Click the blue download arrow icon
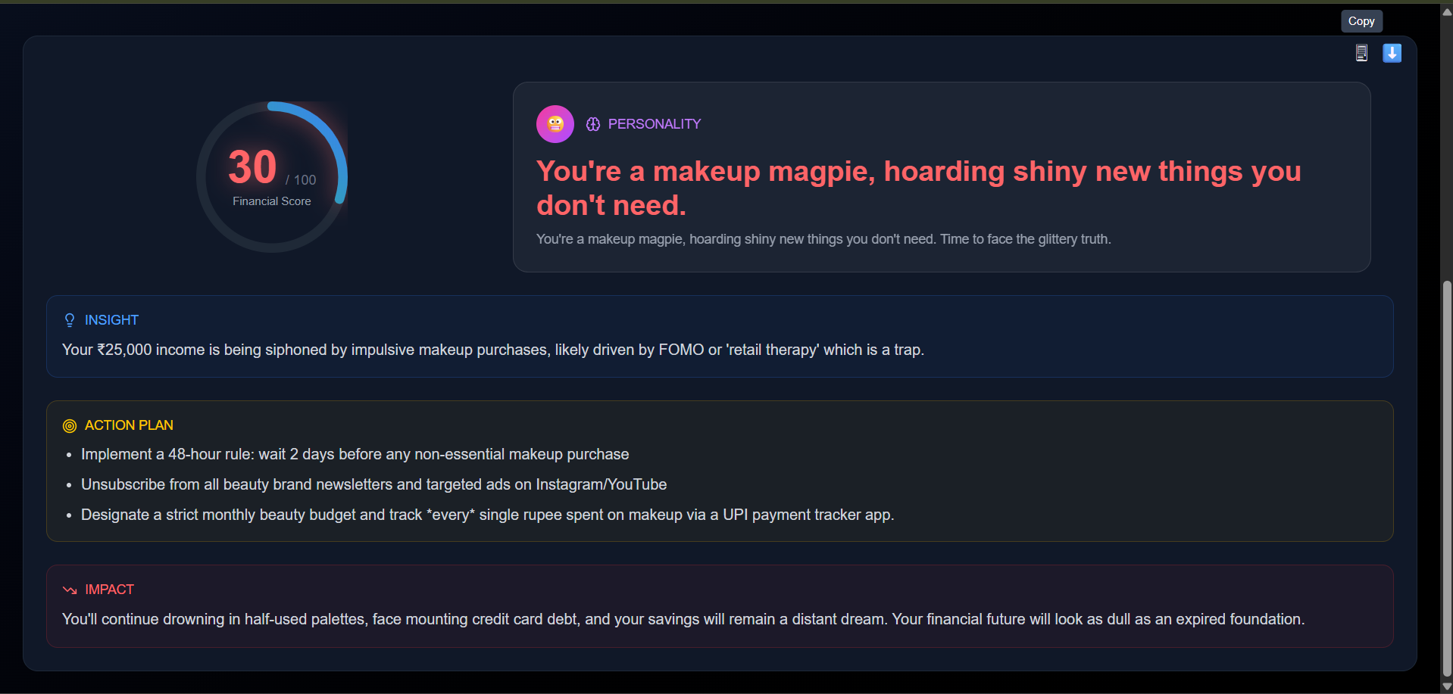 [1392, 53]
